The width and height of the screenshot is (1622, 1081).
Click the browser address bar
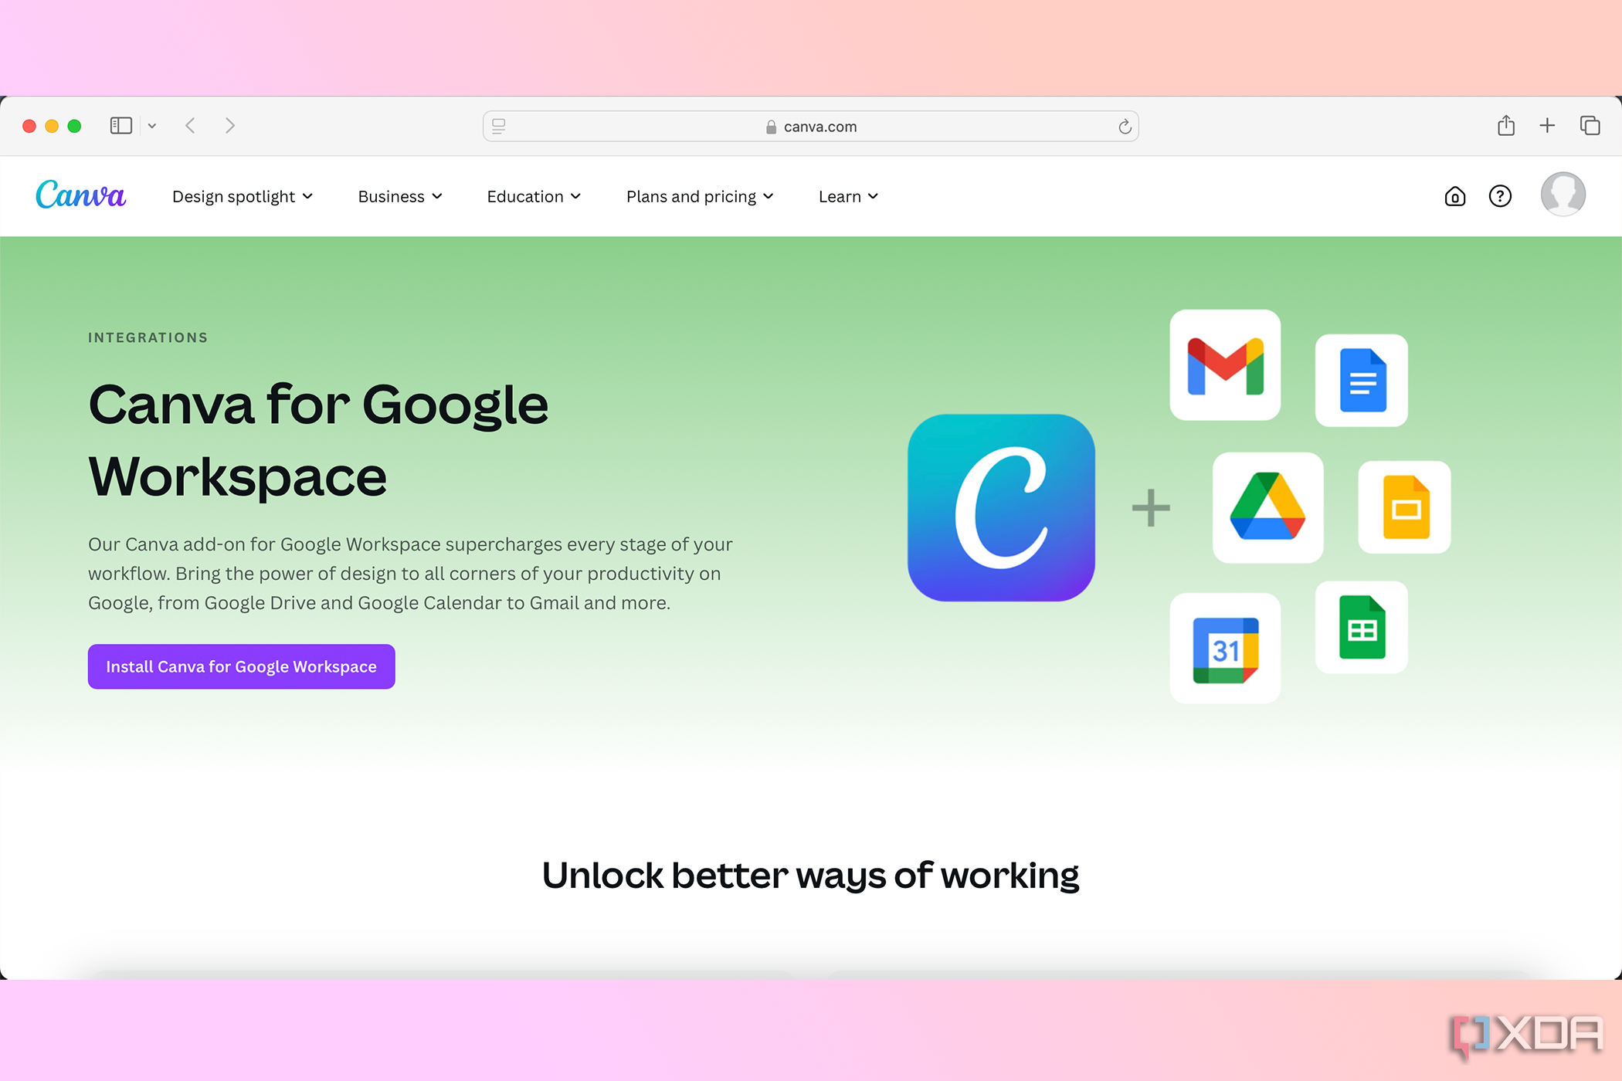tap(811, 124)
